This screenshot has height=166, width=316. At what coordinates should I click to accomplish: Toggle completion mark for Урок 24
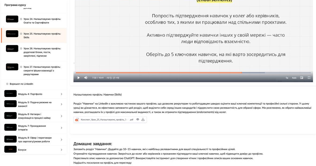[x=21, y=19]
